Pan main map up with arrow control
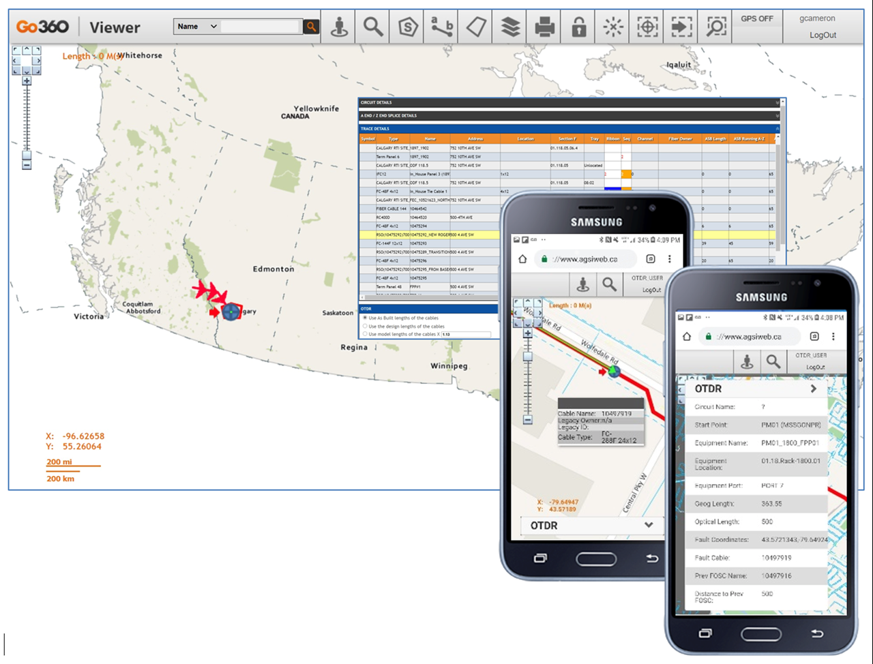873x664 pixels. [x=27, y=50]
